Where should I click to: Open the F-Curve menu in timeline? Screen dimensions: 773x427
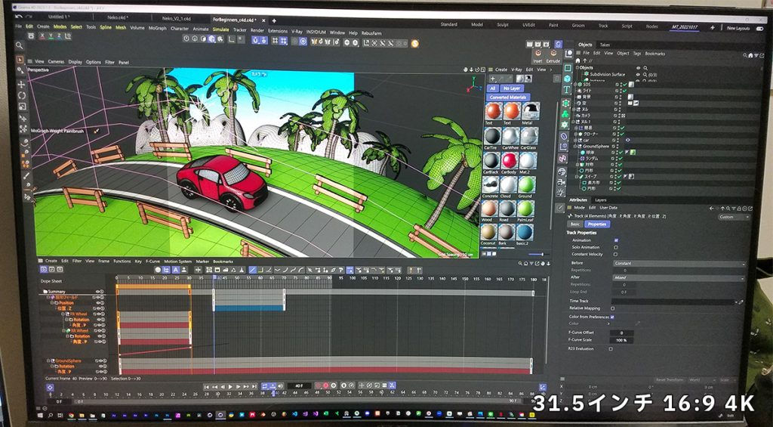[x=152, y=261]
